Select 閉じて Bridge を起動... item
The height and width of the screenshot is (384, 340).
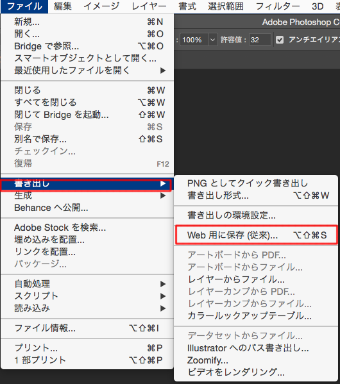tap(87, 115)
